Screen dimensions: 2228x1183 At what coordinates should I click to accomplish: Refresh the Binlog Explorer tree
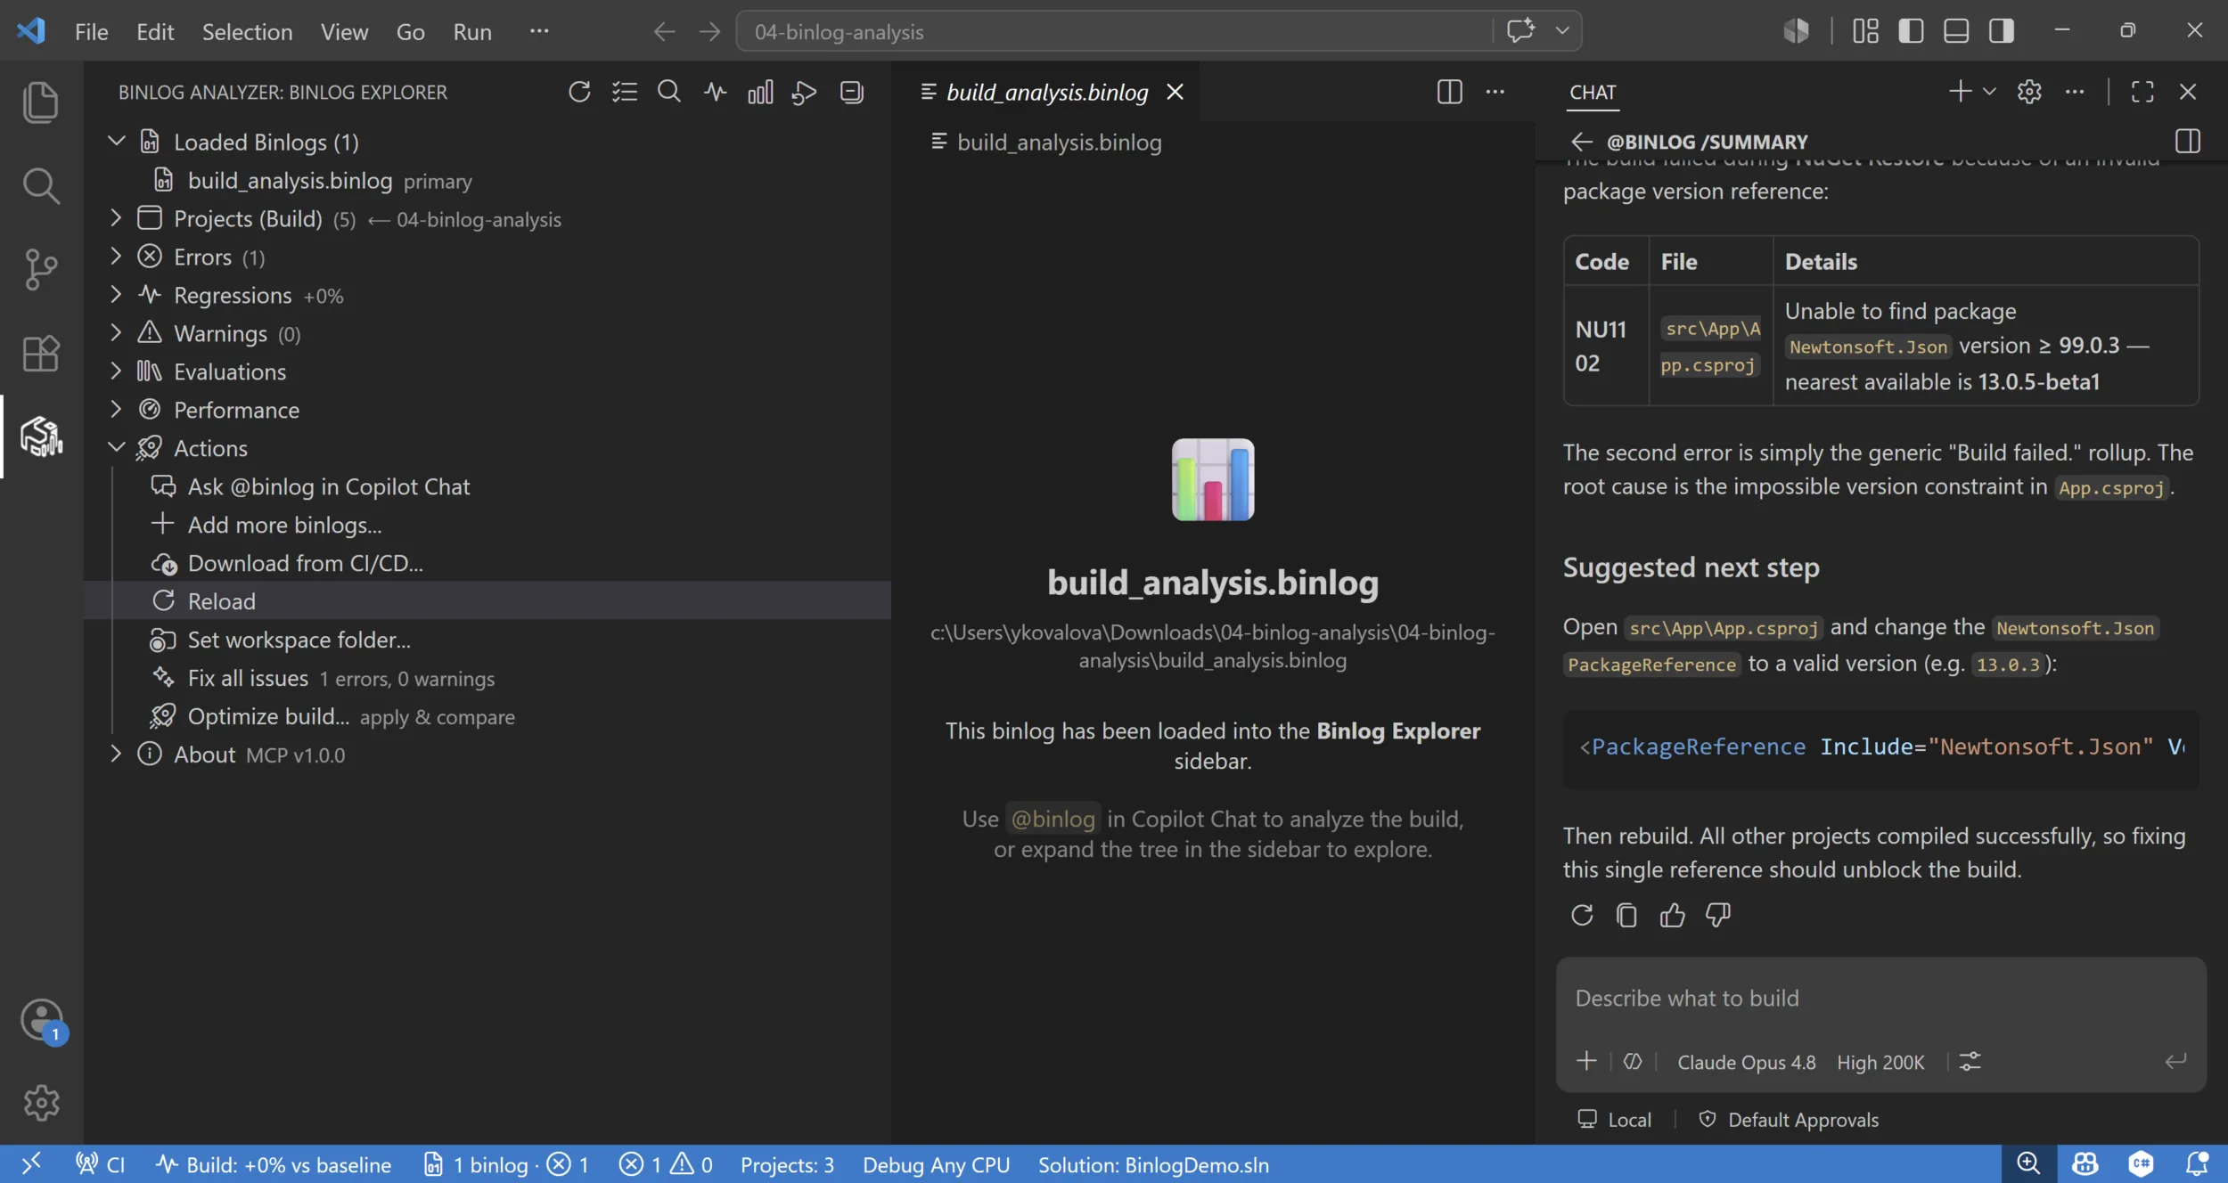pyautogui.click(x=579, y=92)
